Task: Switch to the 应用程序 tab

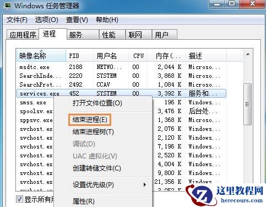Action: click(x=23, y=35)
